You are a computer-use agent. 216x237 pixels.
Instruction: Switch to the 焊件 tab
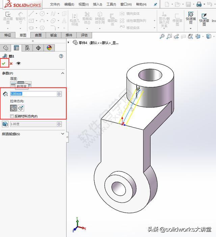click(69, 35)
